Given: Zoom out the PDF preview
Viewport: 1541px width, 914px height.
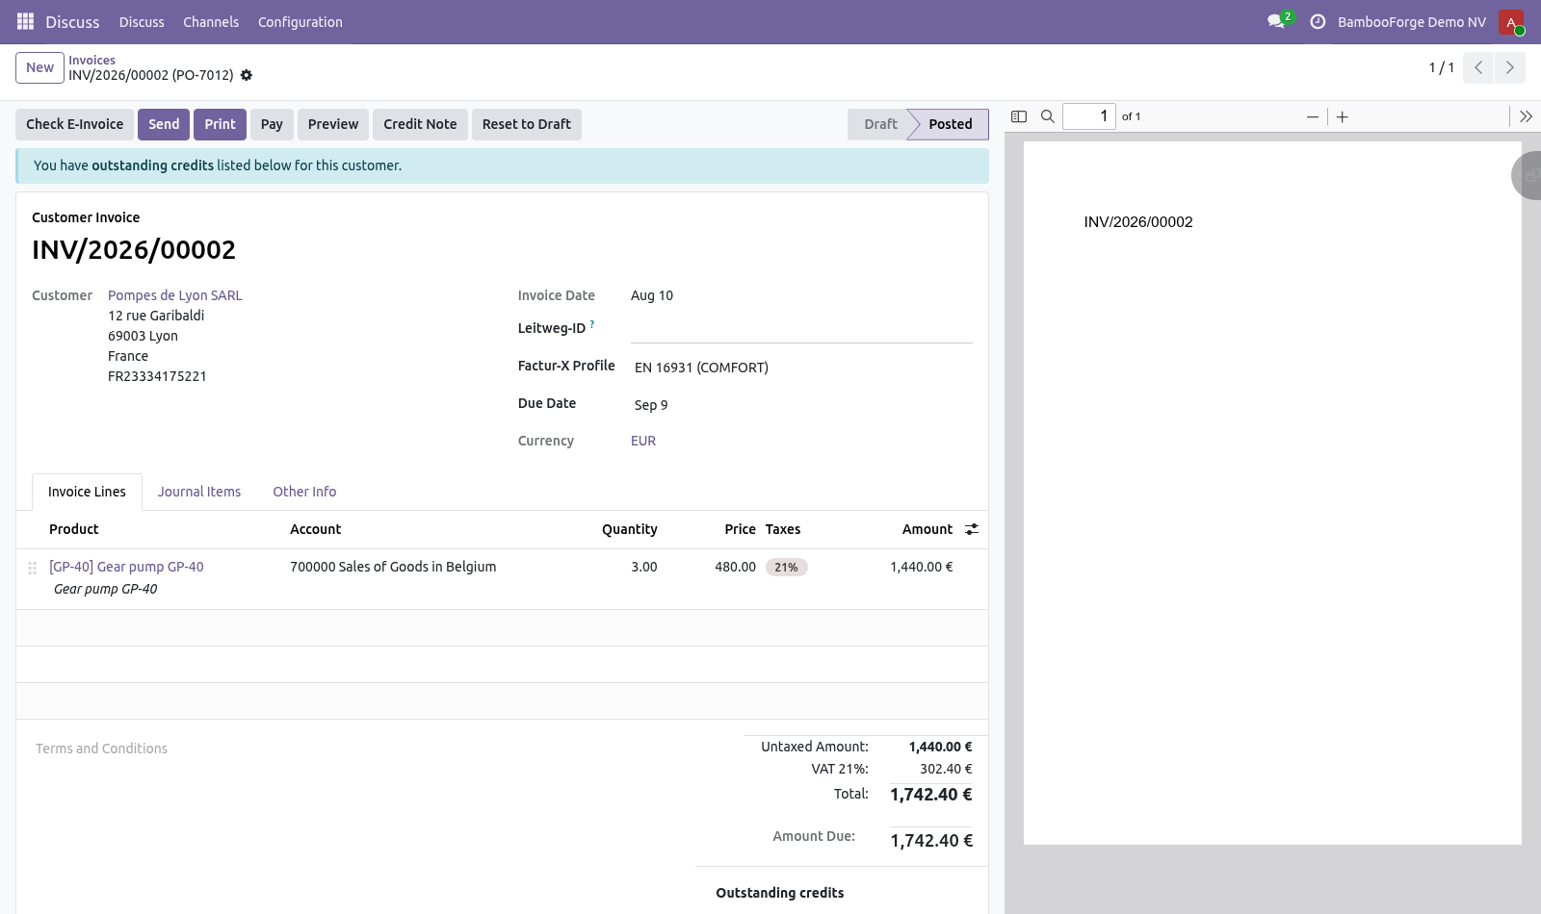Looking at the screenshot, I should pyautogui.click(x=1312, y=116).
